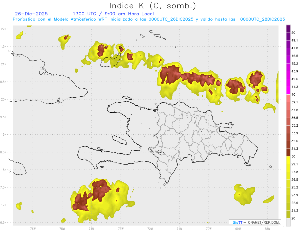The width and height of the screenshot is (300, 232).
Task: Click the 21N latitude label
Action: (4, 64)
